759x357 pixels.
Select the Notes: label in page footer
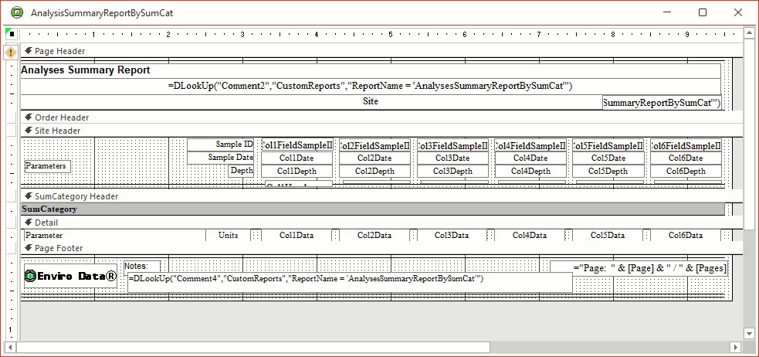[142, 267]
